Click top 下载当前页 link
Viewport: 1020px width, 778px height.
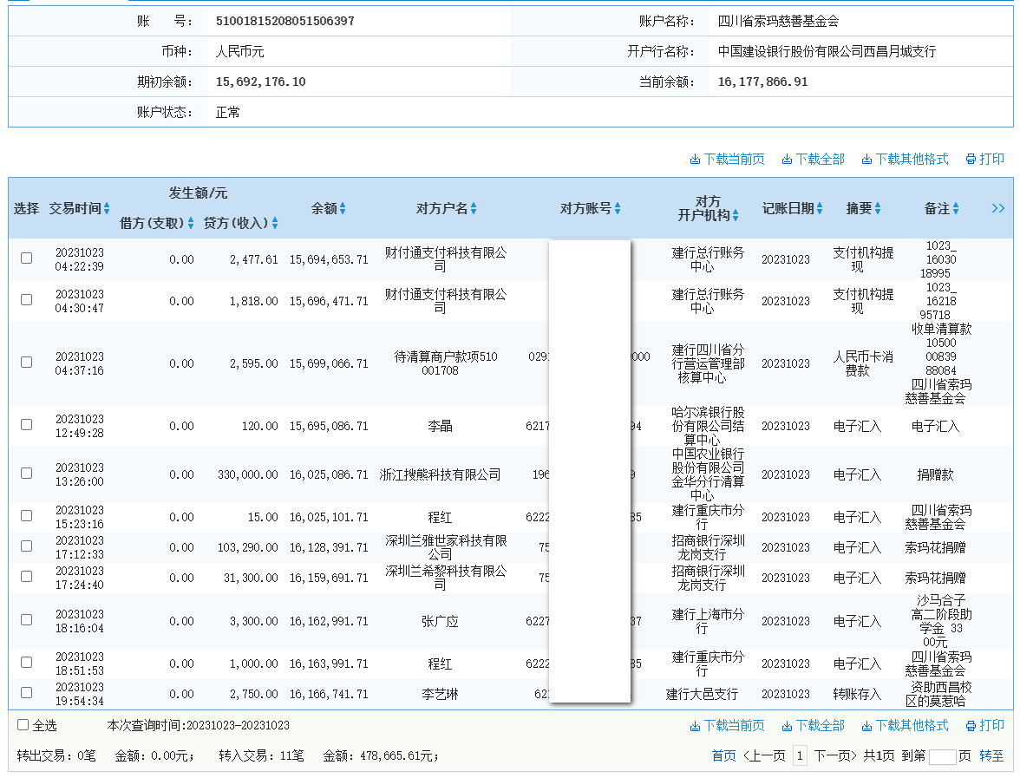(x=727, y=159)
